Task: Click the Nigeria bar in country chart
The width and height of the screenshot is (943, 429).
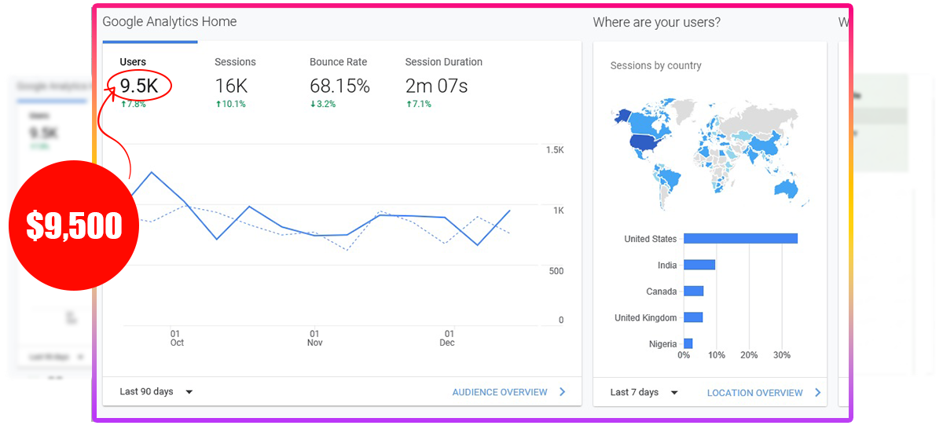Action: coord(688,344)
